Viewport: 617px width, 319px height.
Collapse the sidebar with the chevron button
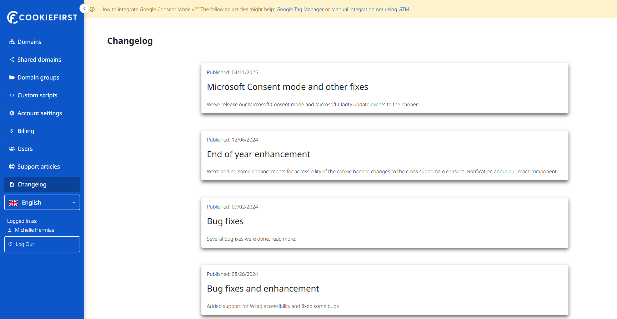pos(84,9)
